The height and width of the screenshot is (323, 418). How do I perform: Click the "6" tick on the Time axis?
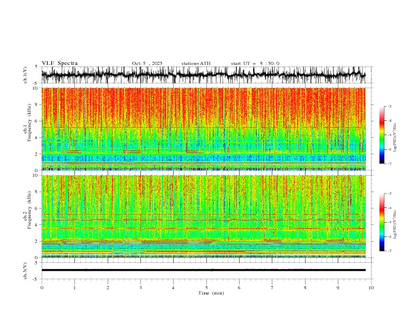(239, 288)
